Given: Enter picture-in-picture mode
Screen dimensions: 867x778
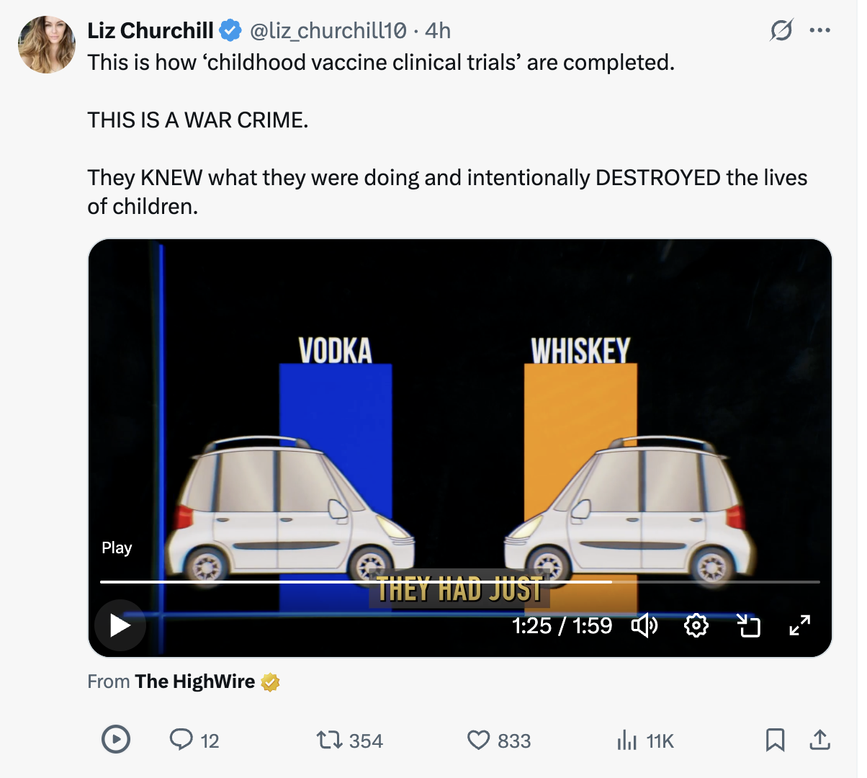Looking at the screenshot, I should (749, 625).
